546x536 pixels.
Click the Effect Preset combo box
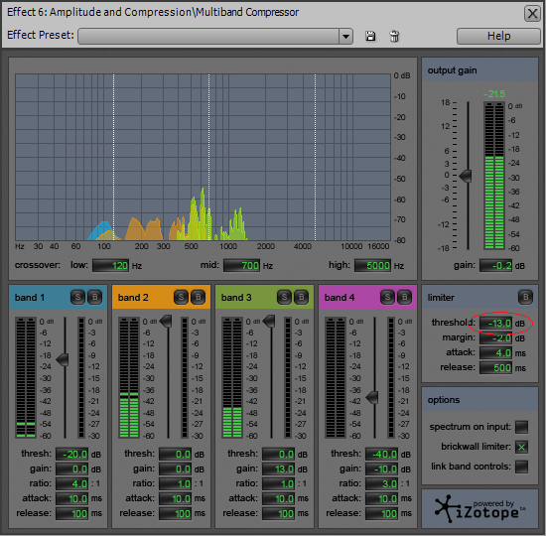215,36
